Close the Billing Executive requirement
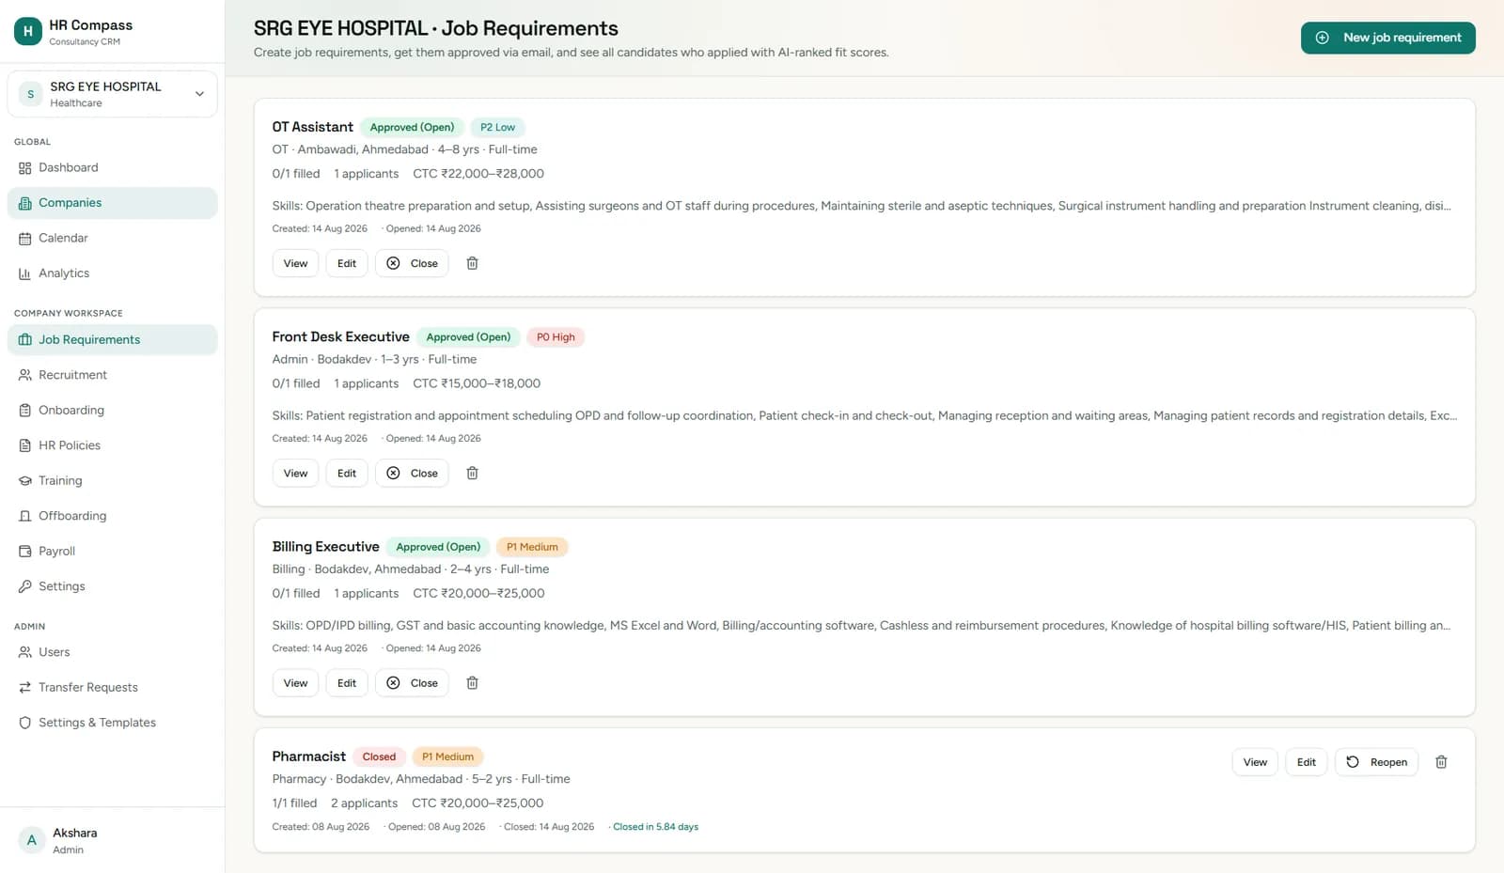The image size is (1504, 873). pos(412,683)
